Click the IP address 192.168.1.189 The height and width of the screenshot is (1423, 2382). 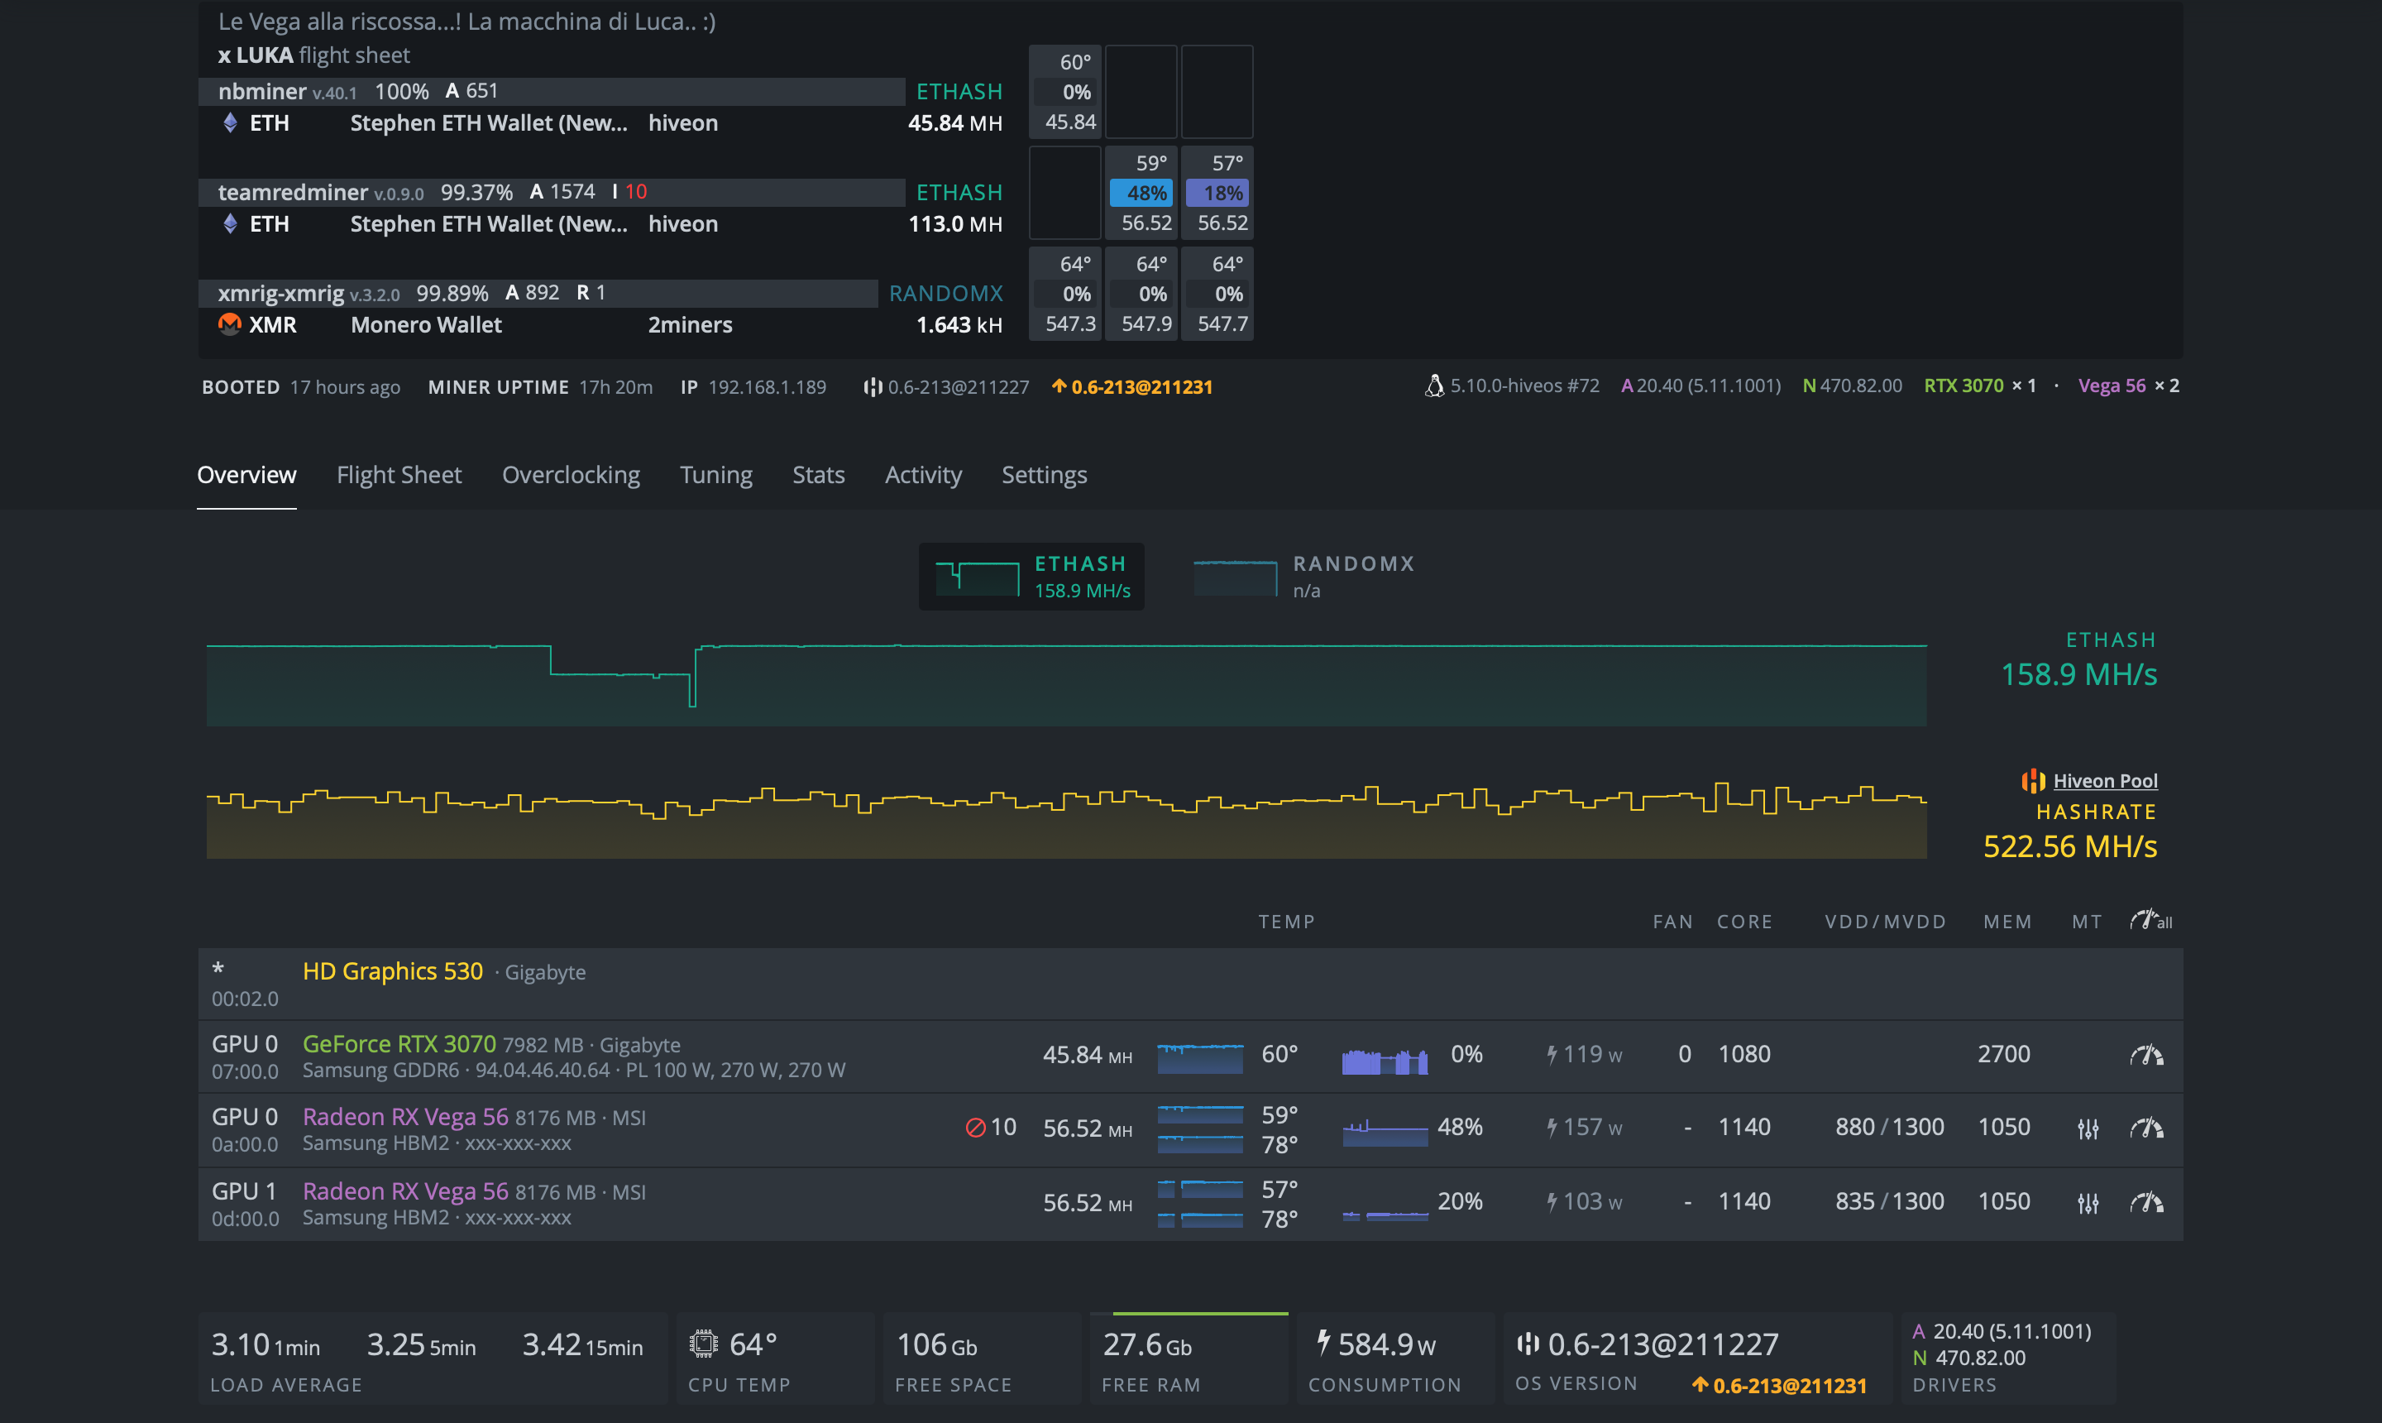point(767,386)
